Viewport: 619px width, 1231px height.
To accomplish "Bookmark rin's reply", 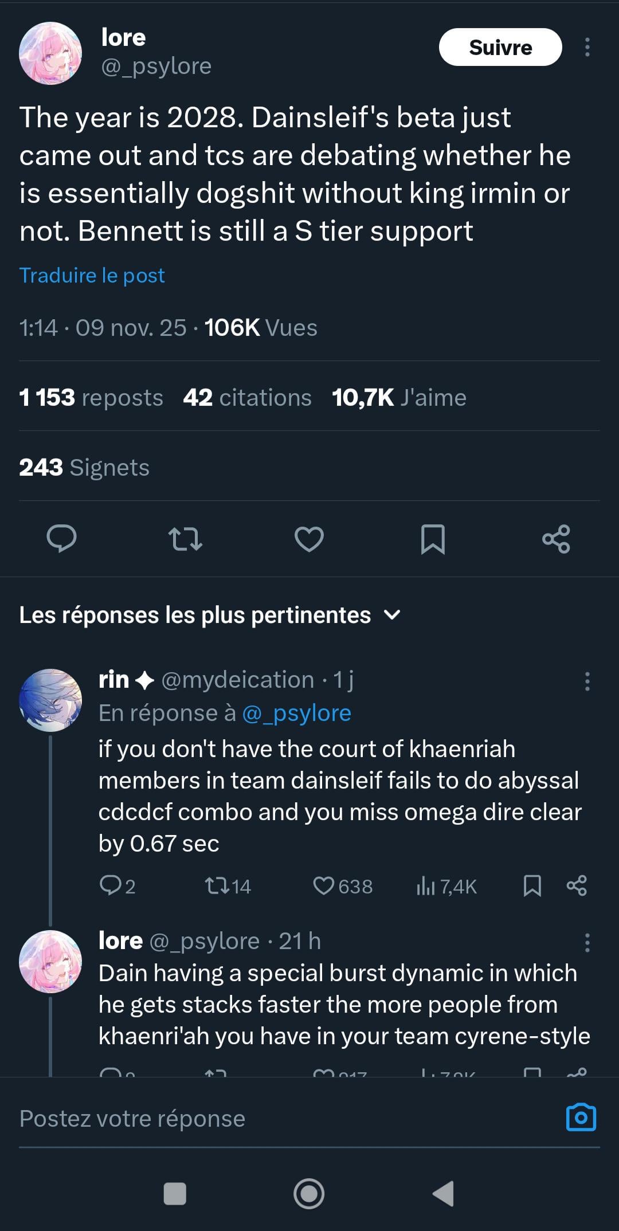I will coord(532,886).
